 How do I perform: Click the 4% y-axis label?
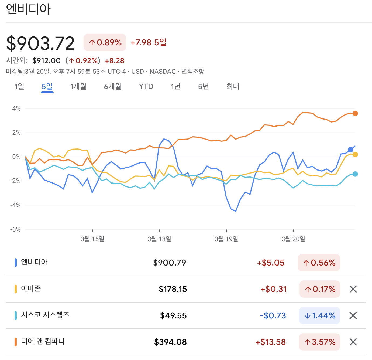coord(16,108)
